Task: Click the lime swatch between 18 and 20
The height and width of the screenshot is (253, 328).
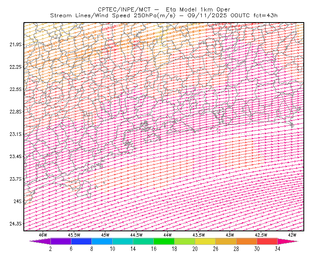Action: pos(185,241)
